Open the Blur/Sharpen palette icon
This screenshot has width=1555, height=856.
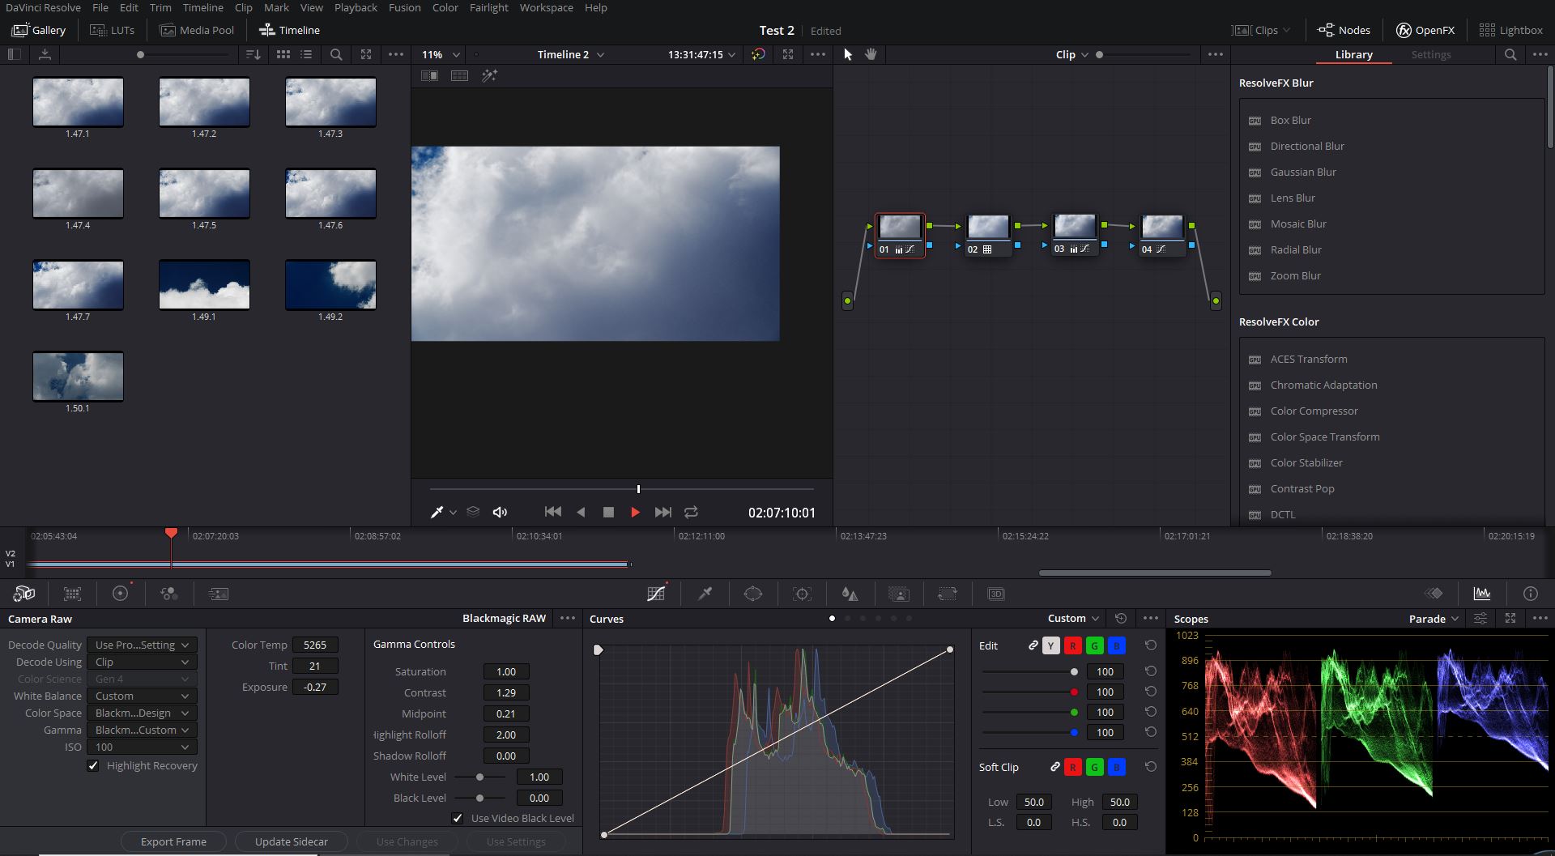pyautogui.click(x=850, y=594)
